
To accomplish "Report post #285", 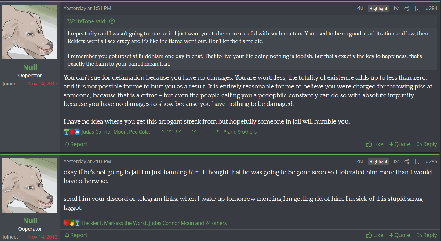I will 76,235.
